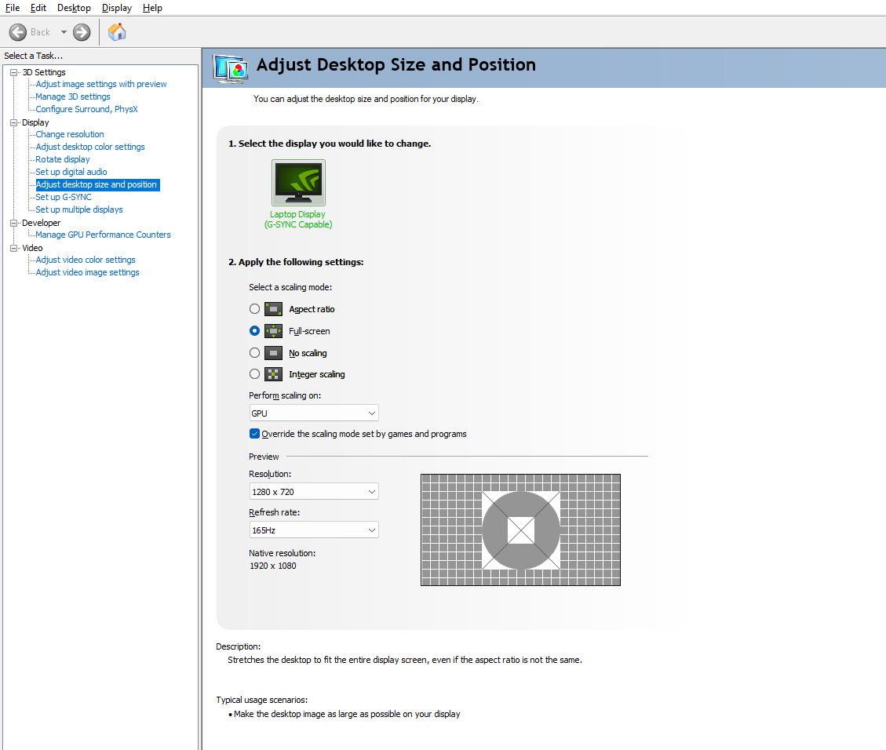Click the Integer scaling mode icon

point(273,374)
